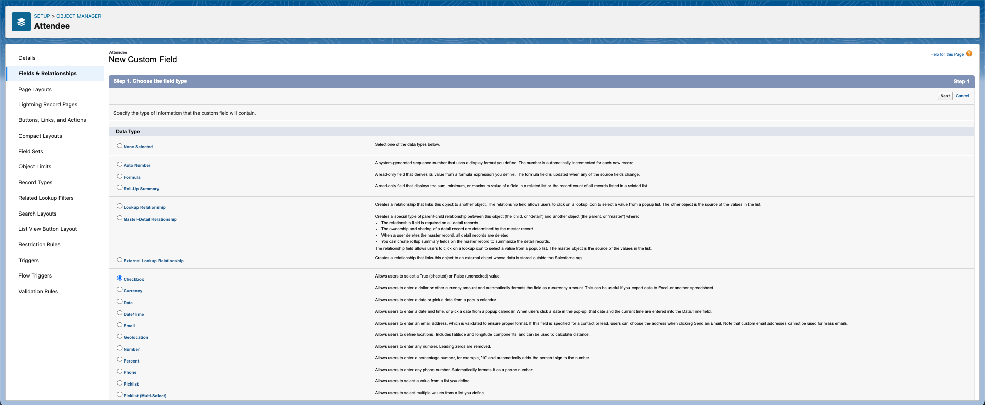
Task: Click the SETUP breadcrumb link
Action: [x=42, y=16]
